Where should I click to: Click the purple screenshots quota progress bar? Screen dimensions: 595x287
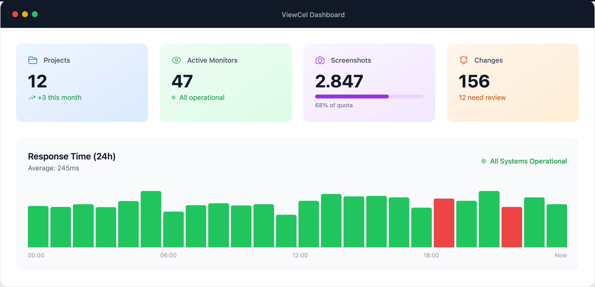369,97
